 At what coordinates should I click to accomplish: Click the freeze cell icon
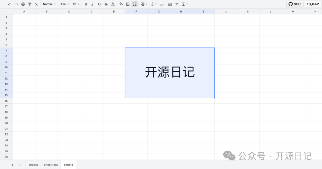[170, 4]
